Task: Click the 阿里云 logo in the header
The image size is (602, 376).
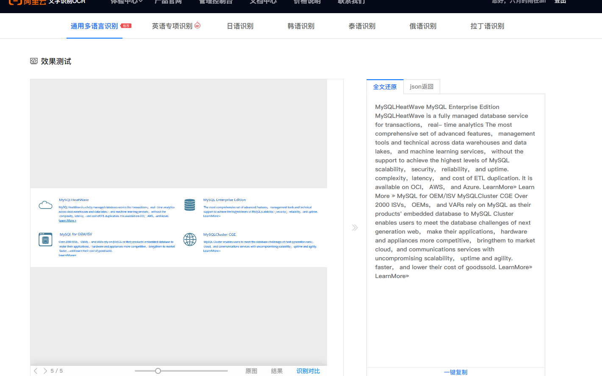Action: click(x=27, y=2)
